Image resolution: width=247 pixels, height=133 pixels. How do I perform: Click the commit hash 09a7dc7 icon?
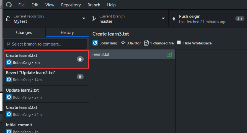[x=123, y=43]
